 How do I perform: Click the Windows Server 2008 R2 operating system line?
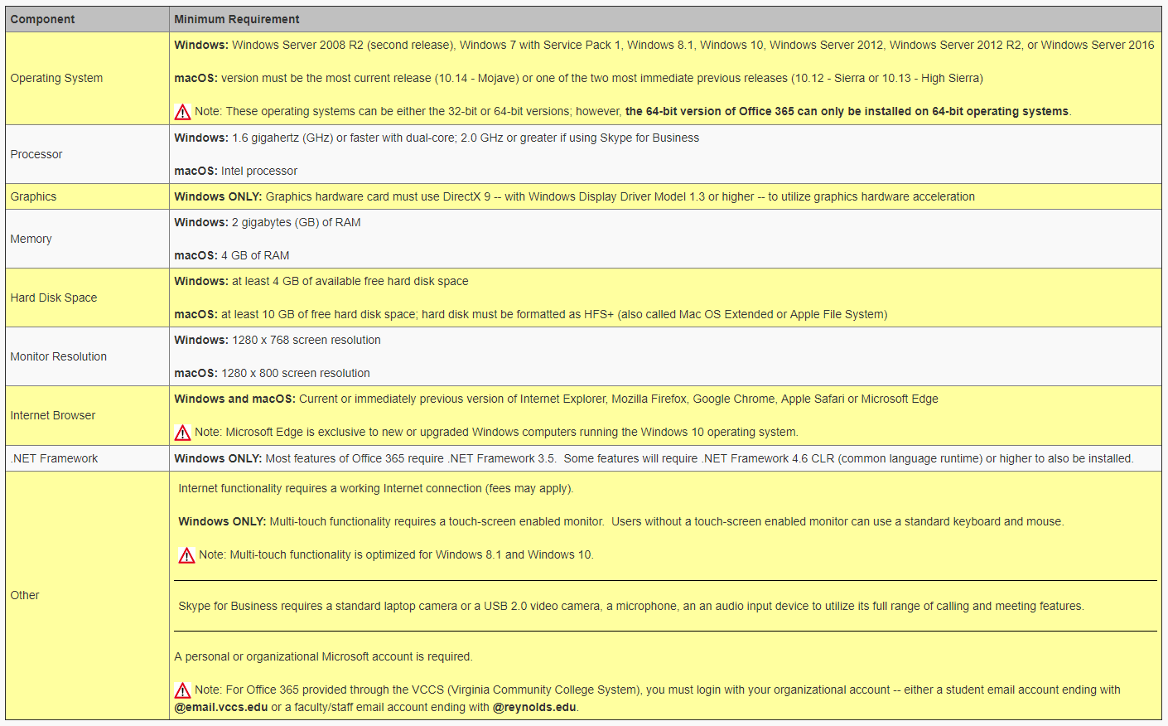[664, 45]
